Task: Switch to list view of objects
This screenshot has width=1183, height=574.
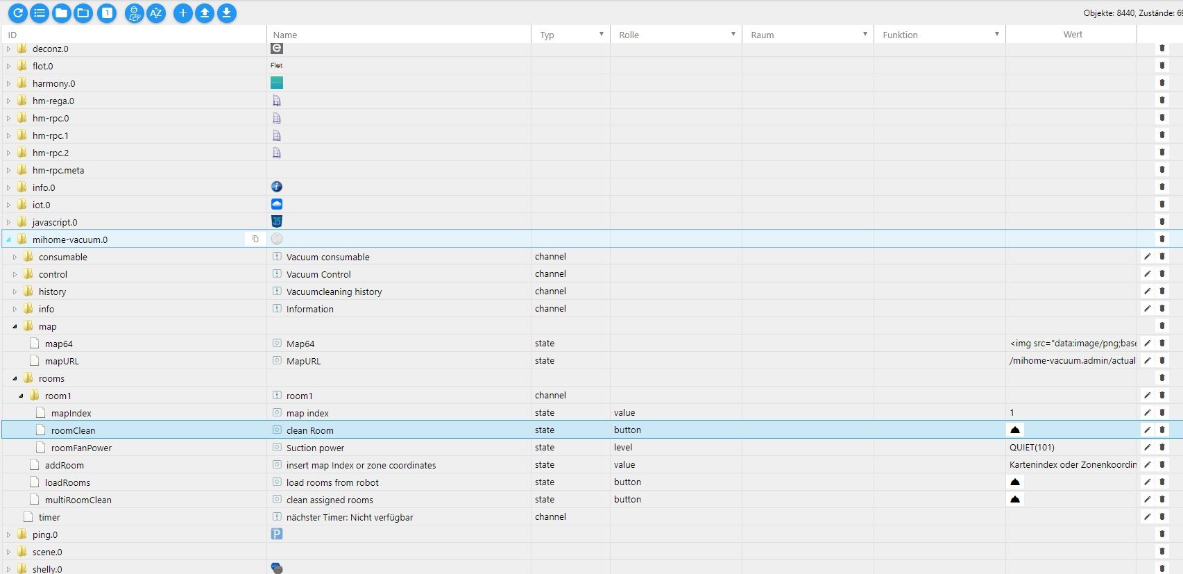Action: pos(40,12)
